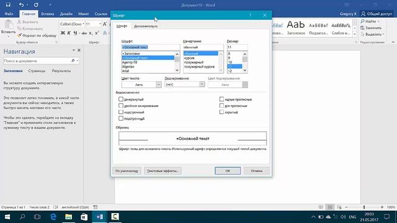Open the Подчеркивание dropdown
This screenshot has width=397, height=223.
pyautogui.click(x=202, y=84)
